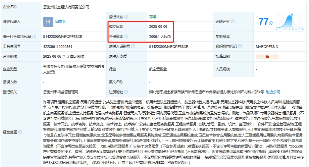Click the 英文名称 label

pos(116,82)
